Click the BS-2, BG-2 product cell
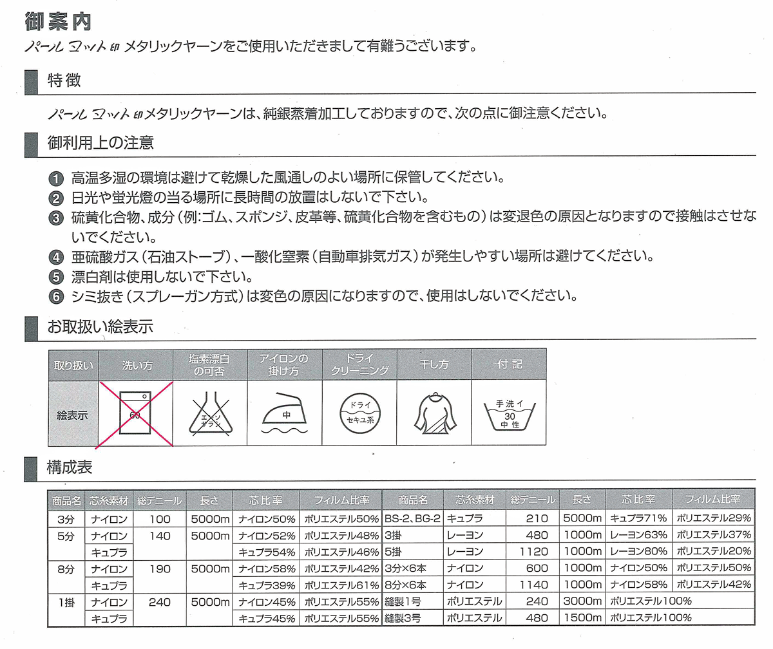The image size is (773, 649). coord(412,518)
